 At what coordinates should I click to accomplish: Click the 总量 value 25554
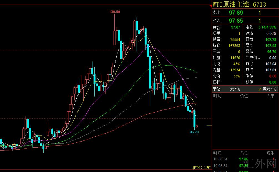[x=234, y=40]
